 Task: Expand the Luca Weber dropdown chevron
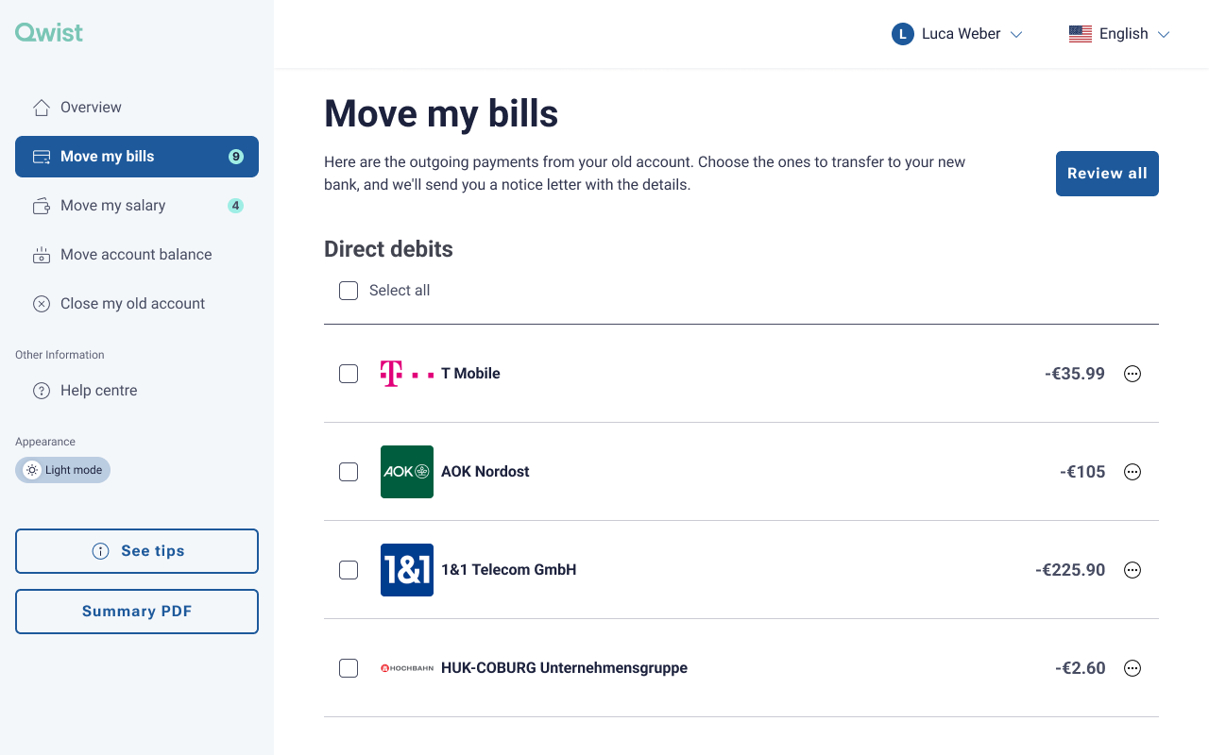coord(1016,35)
